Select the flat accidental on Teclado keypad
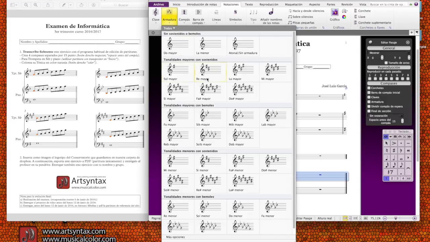 [401, 151]
